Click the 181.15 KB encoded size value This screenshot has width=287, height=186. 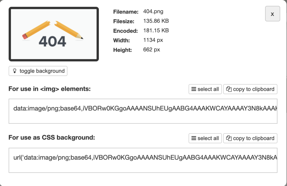tap(156, 31)
